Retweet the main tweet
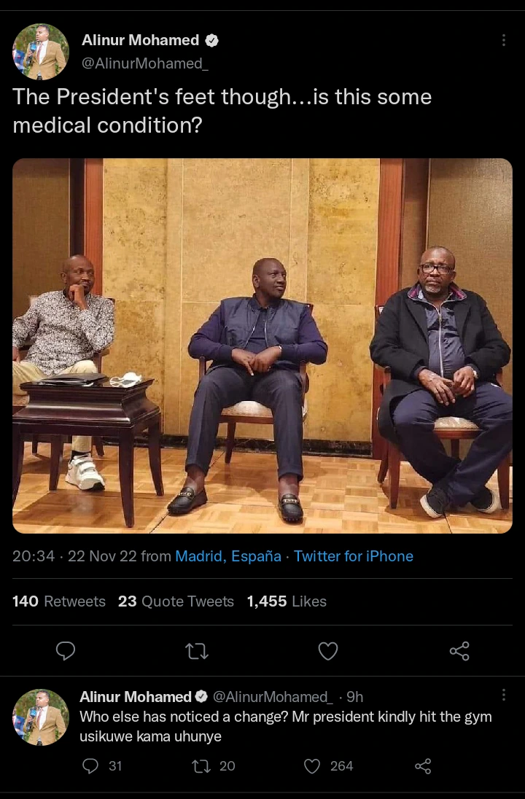 click(x=197, y=650)
